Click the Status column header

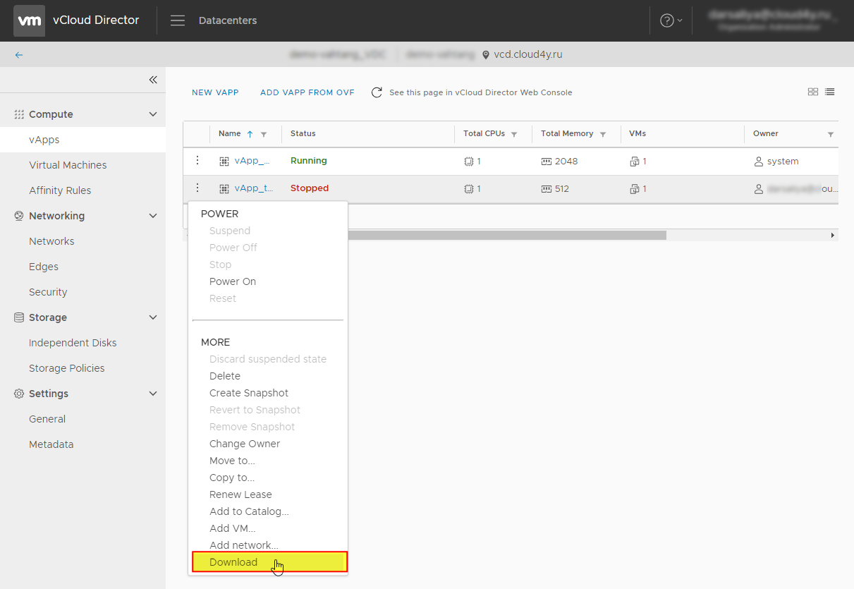[303, 133]
